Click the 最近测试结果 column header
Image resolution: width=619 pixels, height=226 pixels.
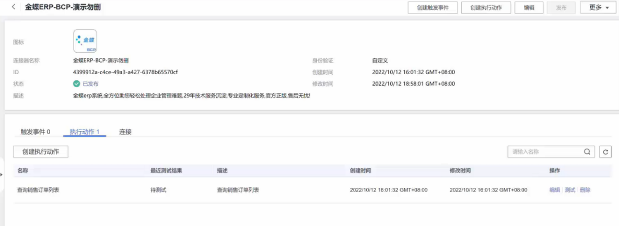tap(166, 171)
